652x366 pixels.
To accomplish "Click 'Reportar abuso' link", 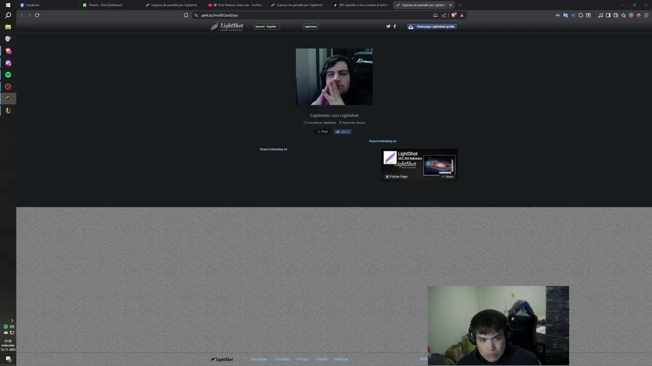I will pyautogui.click(x=352, y=123).
